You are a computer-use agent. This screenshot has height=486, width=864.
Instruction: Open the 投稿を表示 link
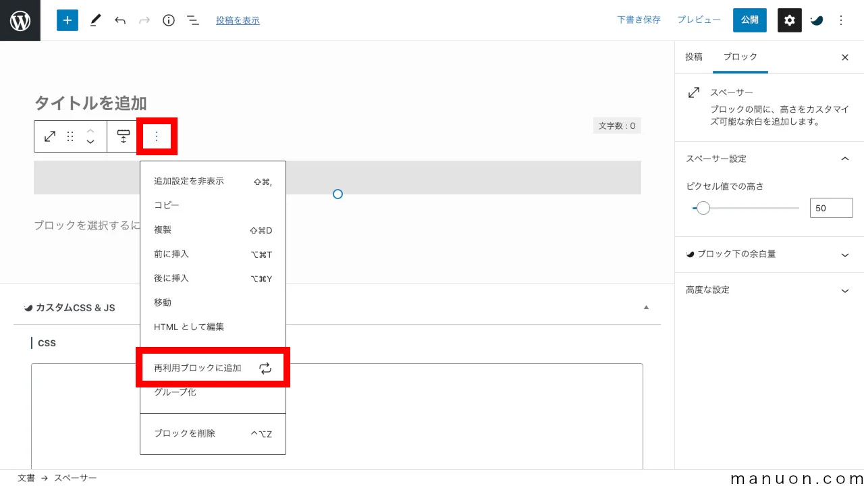[x=238, y=21]
